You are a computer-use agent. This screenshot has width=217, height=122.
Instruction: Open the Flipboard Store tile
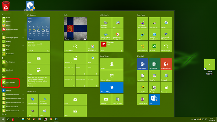click(112, 47)
